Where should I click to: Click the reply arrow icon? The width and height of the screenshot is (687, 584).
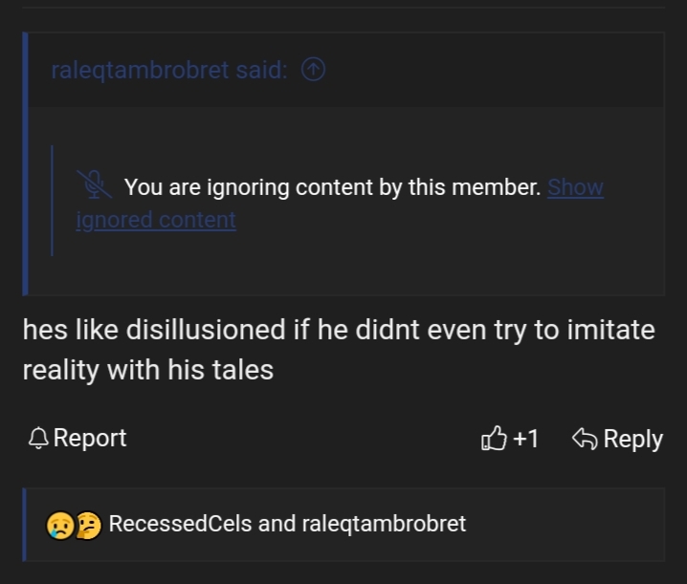584,439
